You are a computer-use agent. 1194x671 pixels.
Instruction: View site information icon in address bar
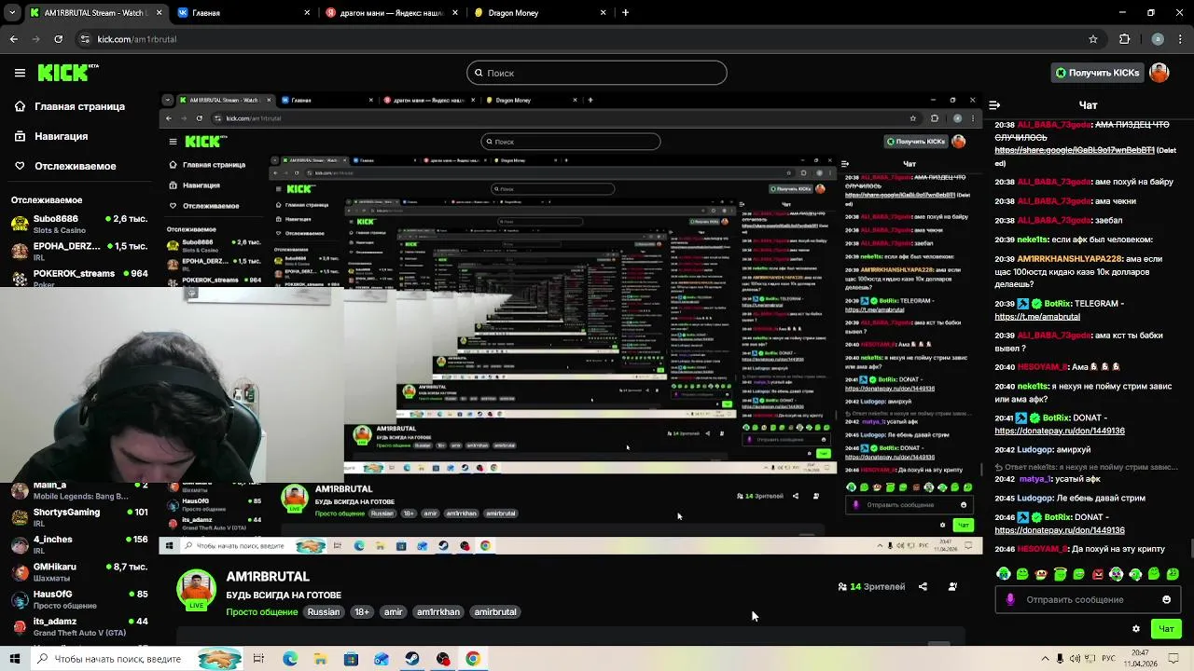85,39
